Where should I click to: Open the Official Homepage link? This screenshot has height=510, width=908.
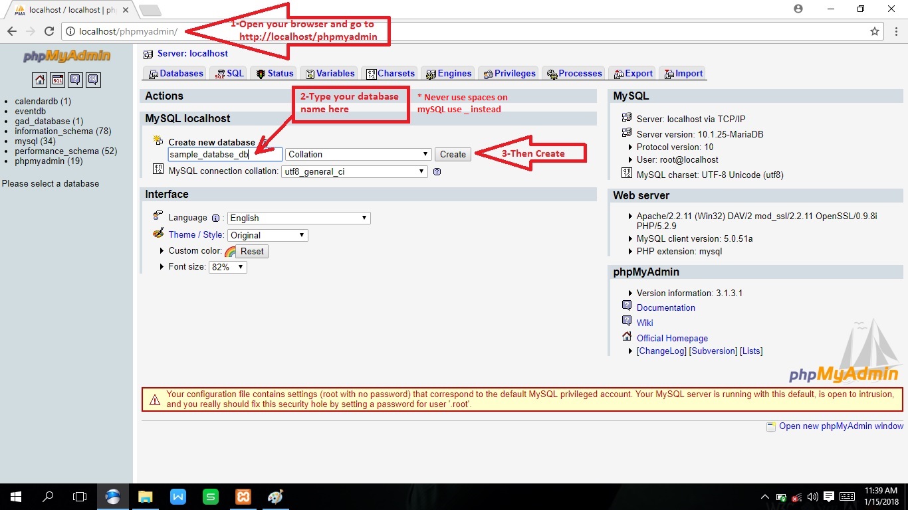point(672,338)
